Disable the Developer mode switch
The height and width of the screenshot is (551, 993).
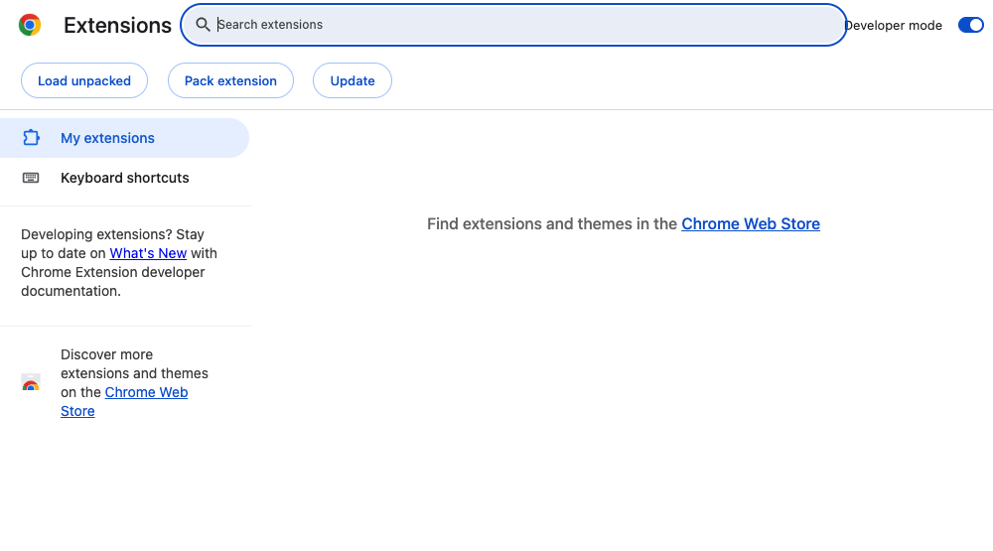click(970, 25)
